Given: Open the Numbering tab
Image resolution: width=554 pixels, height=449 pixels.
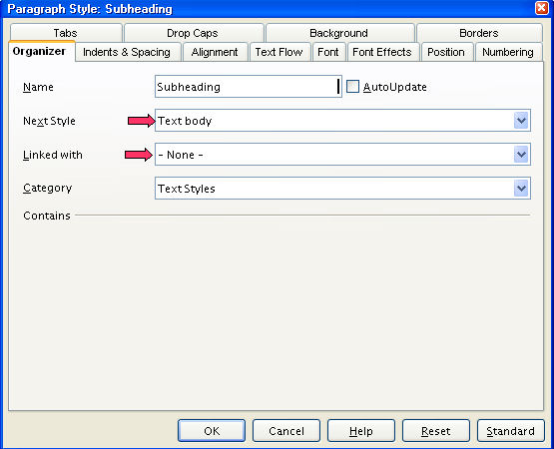Looking at the screenshot, I should point(508,52).
